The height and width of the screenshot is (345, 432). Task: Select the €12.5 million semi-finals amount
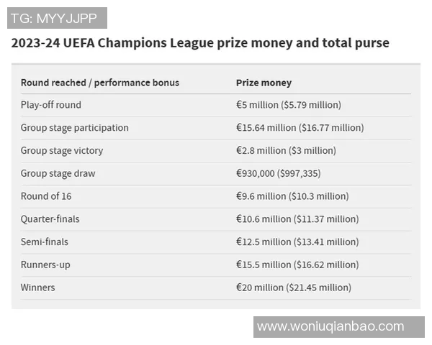297,242
